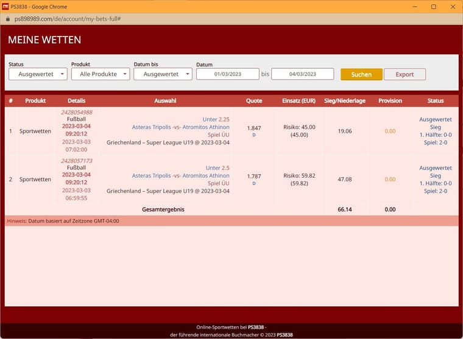Viewport: 463px width, 339px height.
Task: Click Atromitos Athinon link in second bet row
Action: click(x=206, y=176)
